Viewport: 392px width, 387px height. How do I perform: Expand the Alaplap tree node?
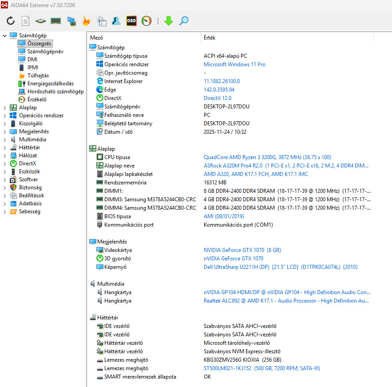(4, 108)
